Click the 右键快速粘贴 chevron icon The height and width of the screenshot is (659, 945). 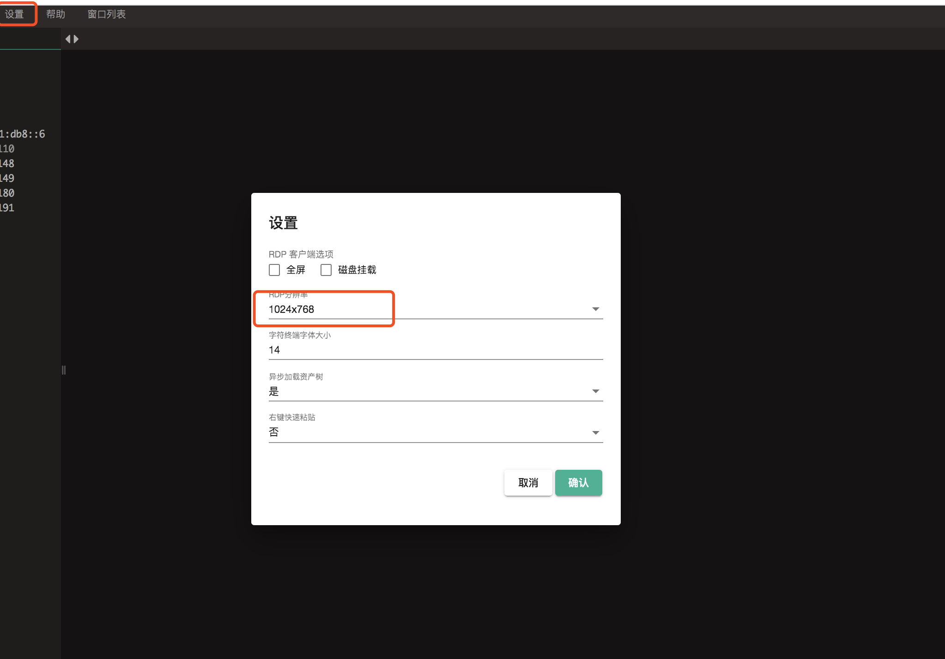click(x=595, y=432)
